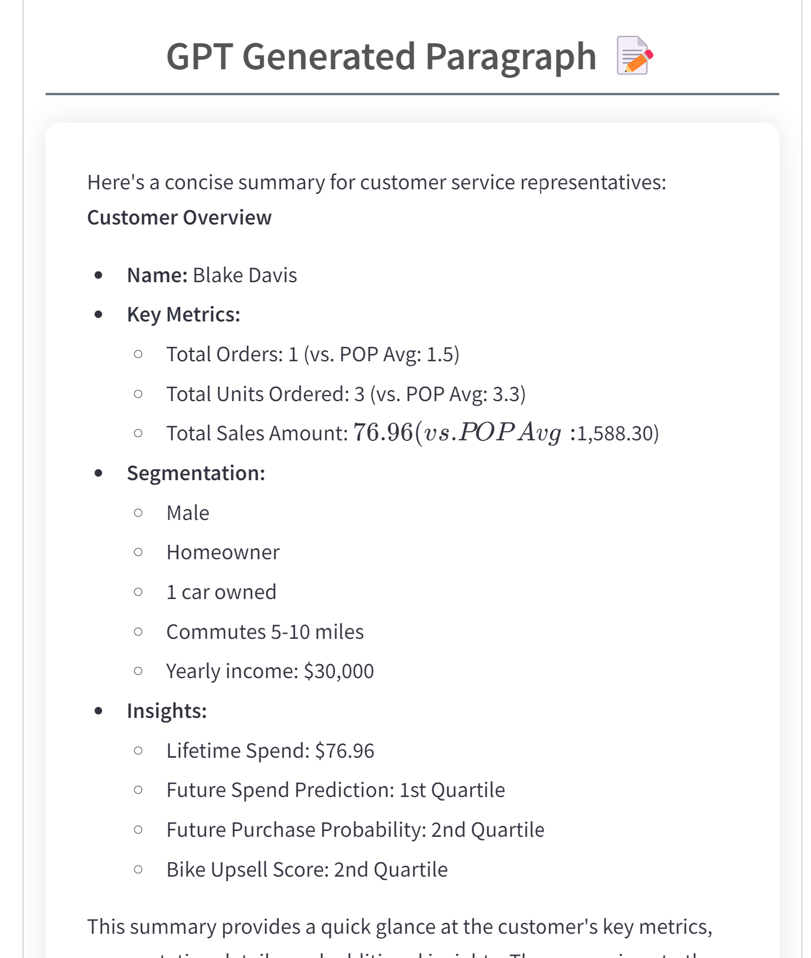The width and height of the screenshot is (811, 958).
Task: Click the Future Spend Prediction line
Action: [x=335, y=790]
